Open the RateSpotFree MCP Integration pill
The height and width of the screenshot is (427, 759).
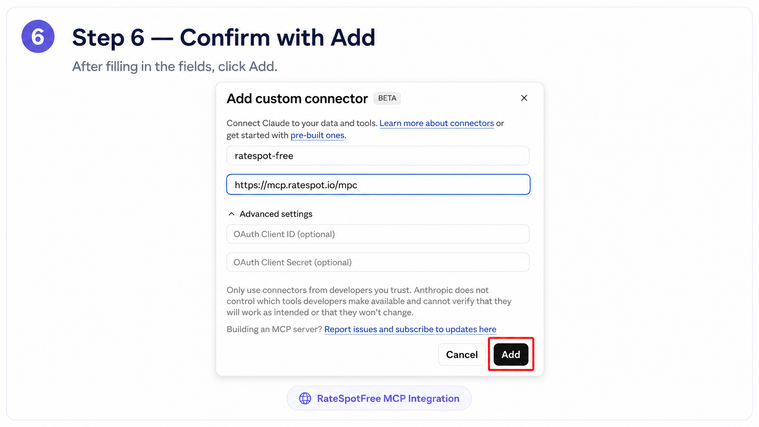click(379, 398)
